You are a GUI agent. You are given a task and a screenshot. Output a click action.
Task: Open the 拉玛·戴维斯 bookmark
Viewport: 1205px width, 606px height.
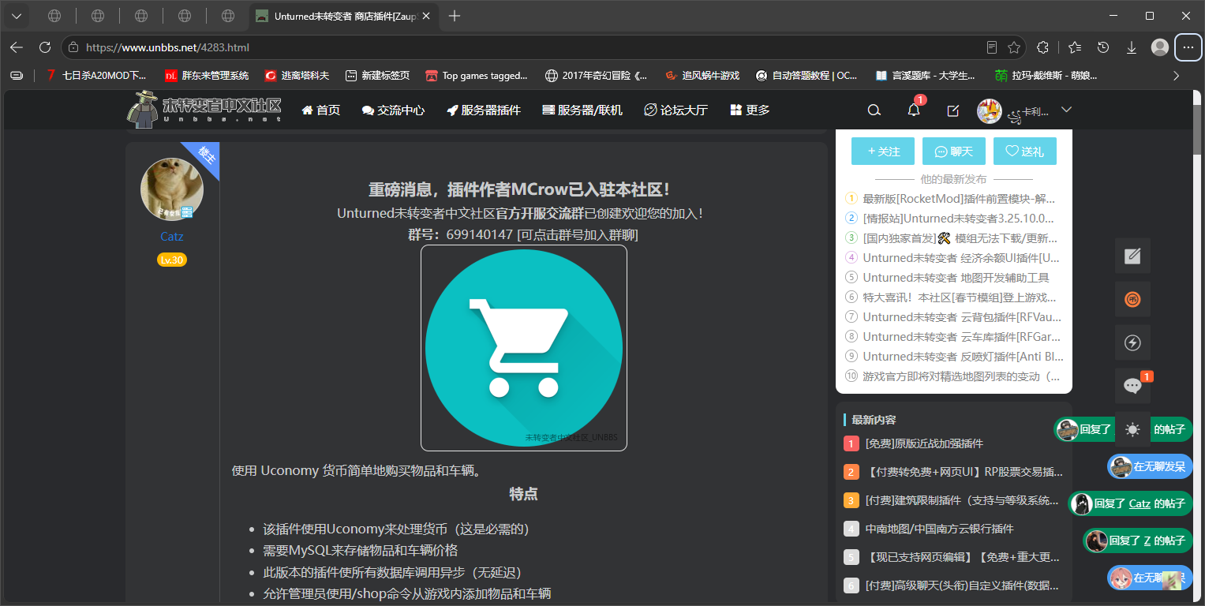tap(1046, 76)
